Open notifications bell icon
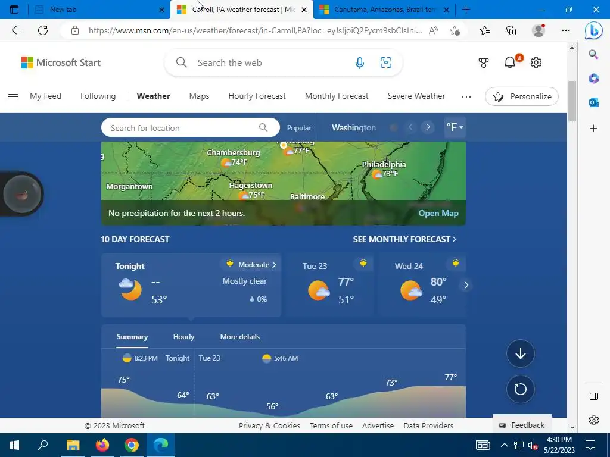 point(510,62)
